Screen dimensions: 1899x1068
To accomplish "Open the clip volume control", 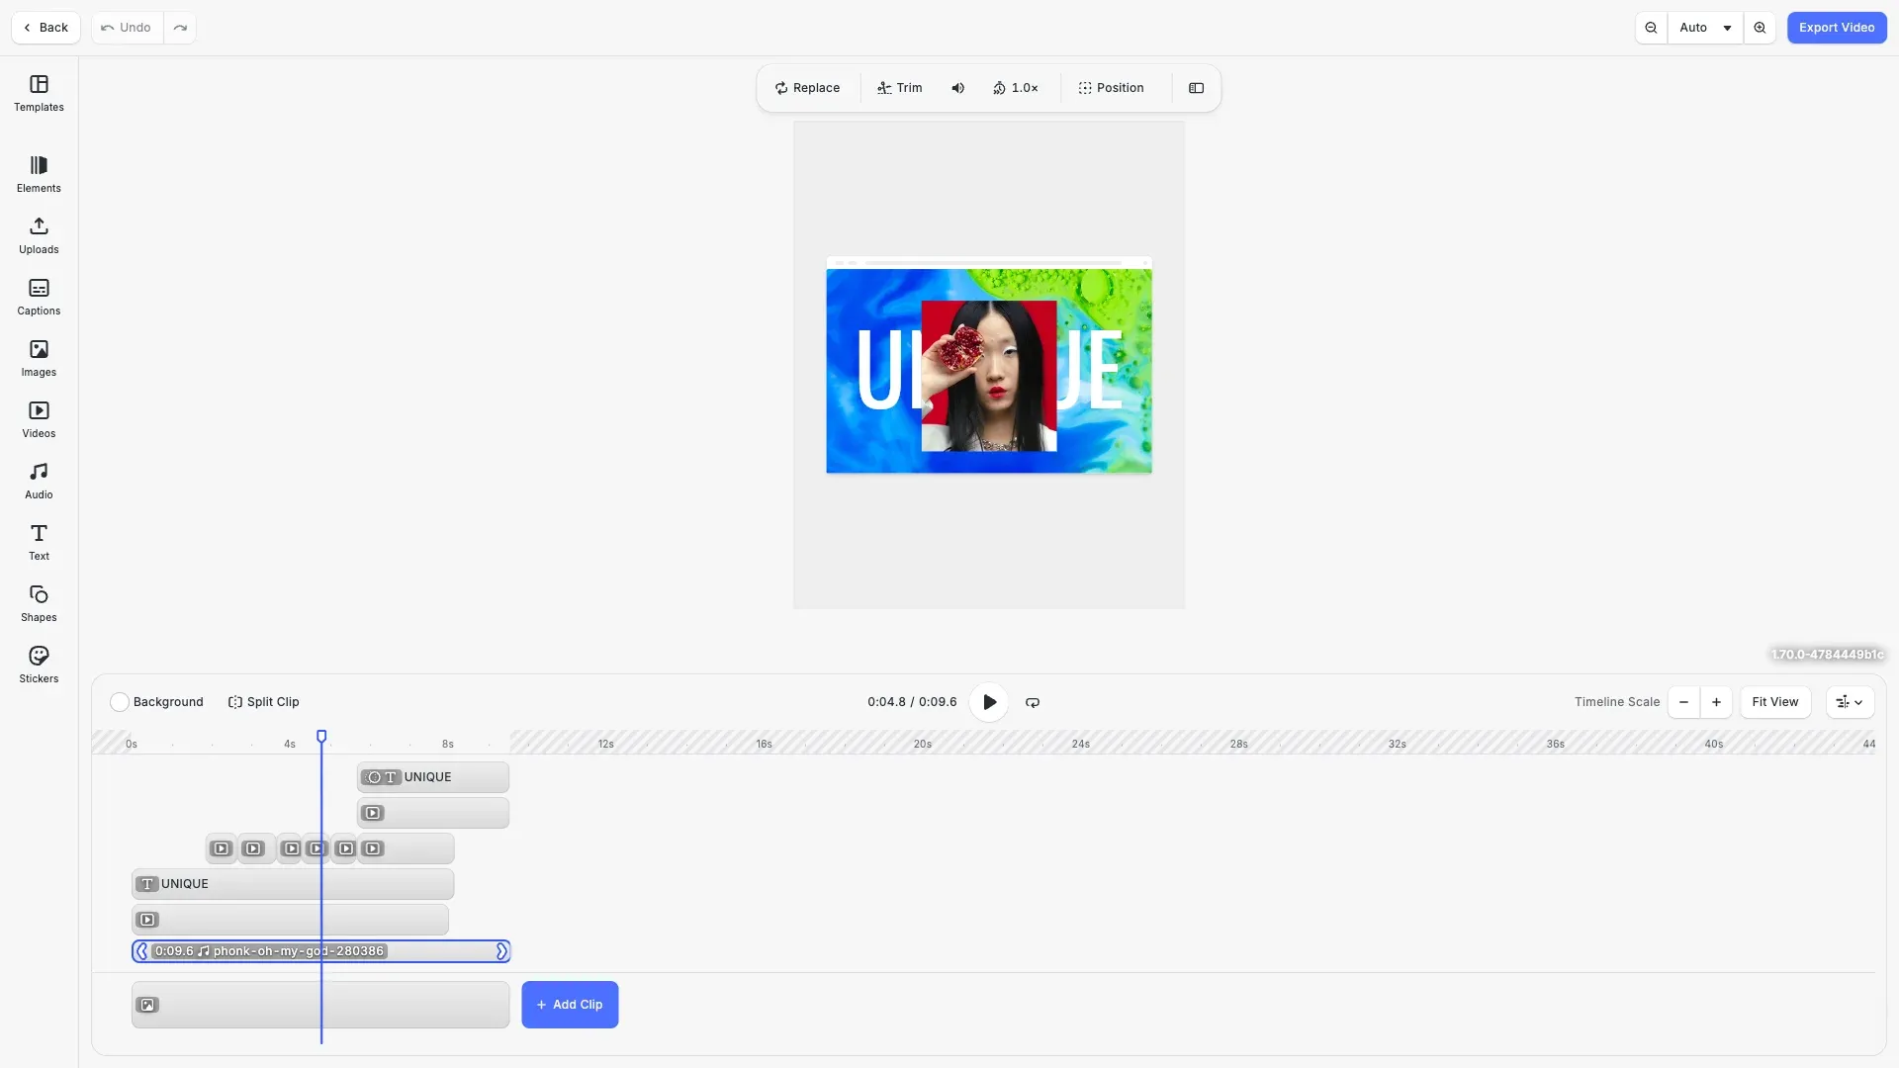I will [957, 88].
